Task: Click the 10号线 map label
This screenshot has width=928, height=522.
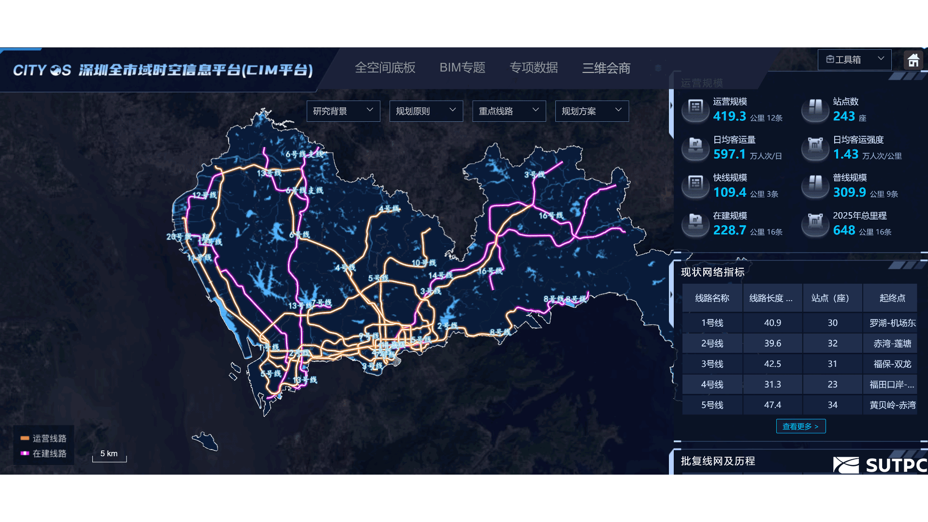Action: [424, 263]
